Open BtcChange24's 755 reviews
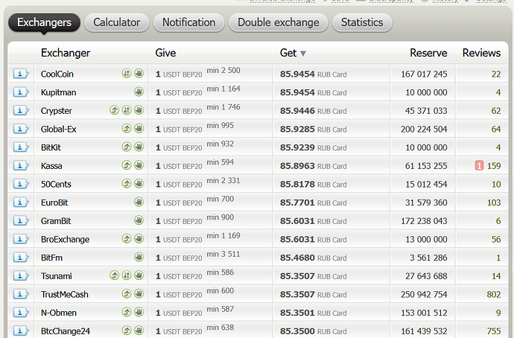The width and height of the screenshot is (514, 338). [494, 331]
